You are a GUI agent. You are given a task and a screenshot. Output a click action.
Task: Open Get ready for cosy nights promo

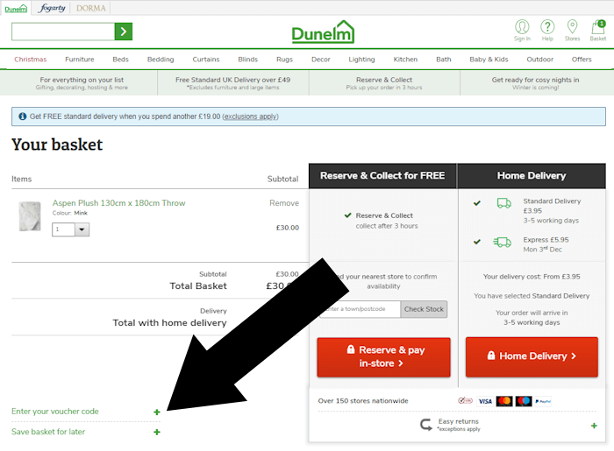coord(535,83)
